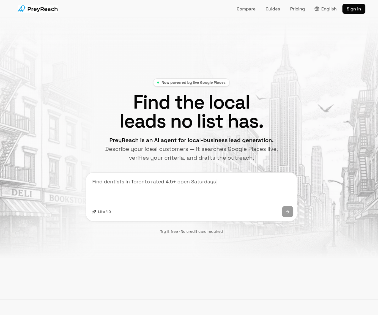Open the Compare menu item

click(x=246, y=9)
